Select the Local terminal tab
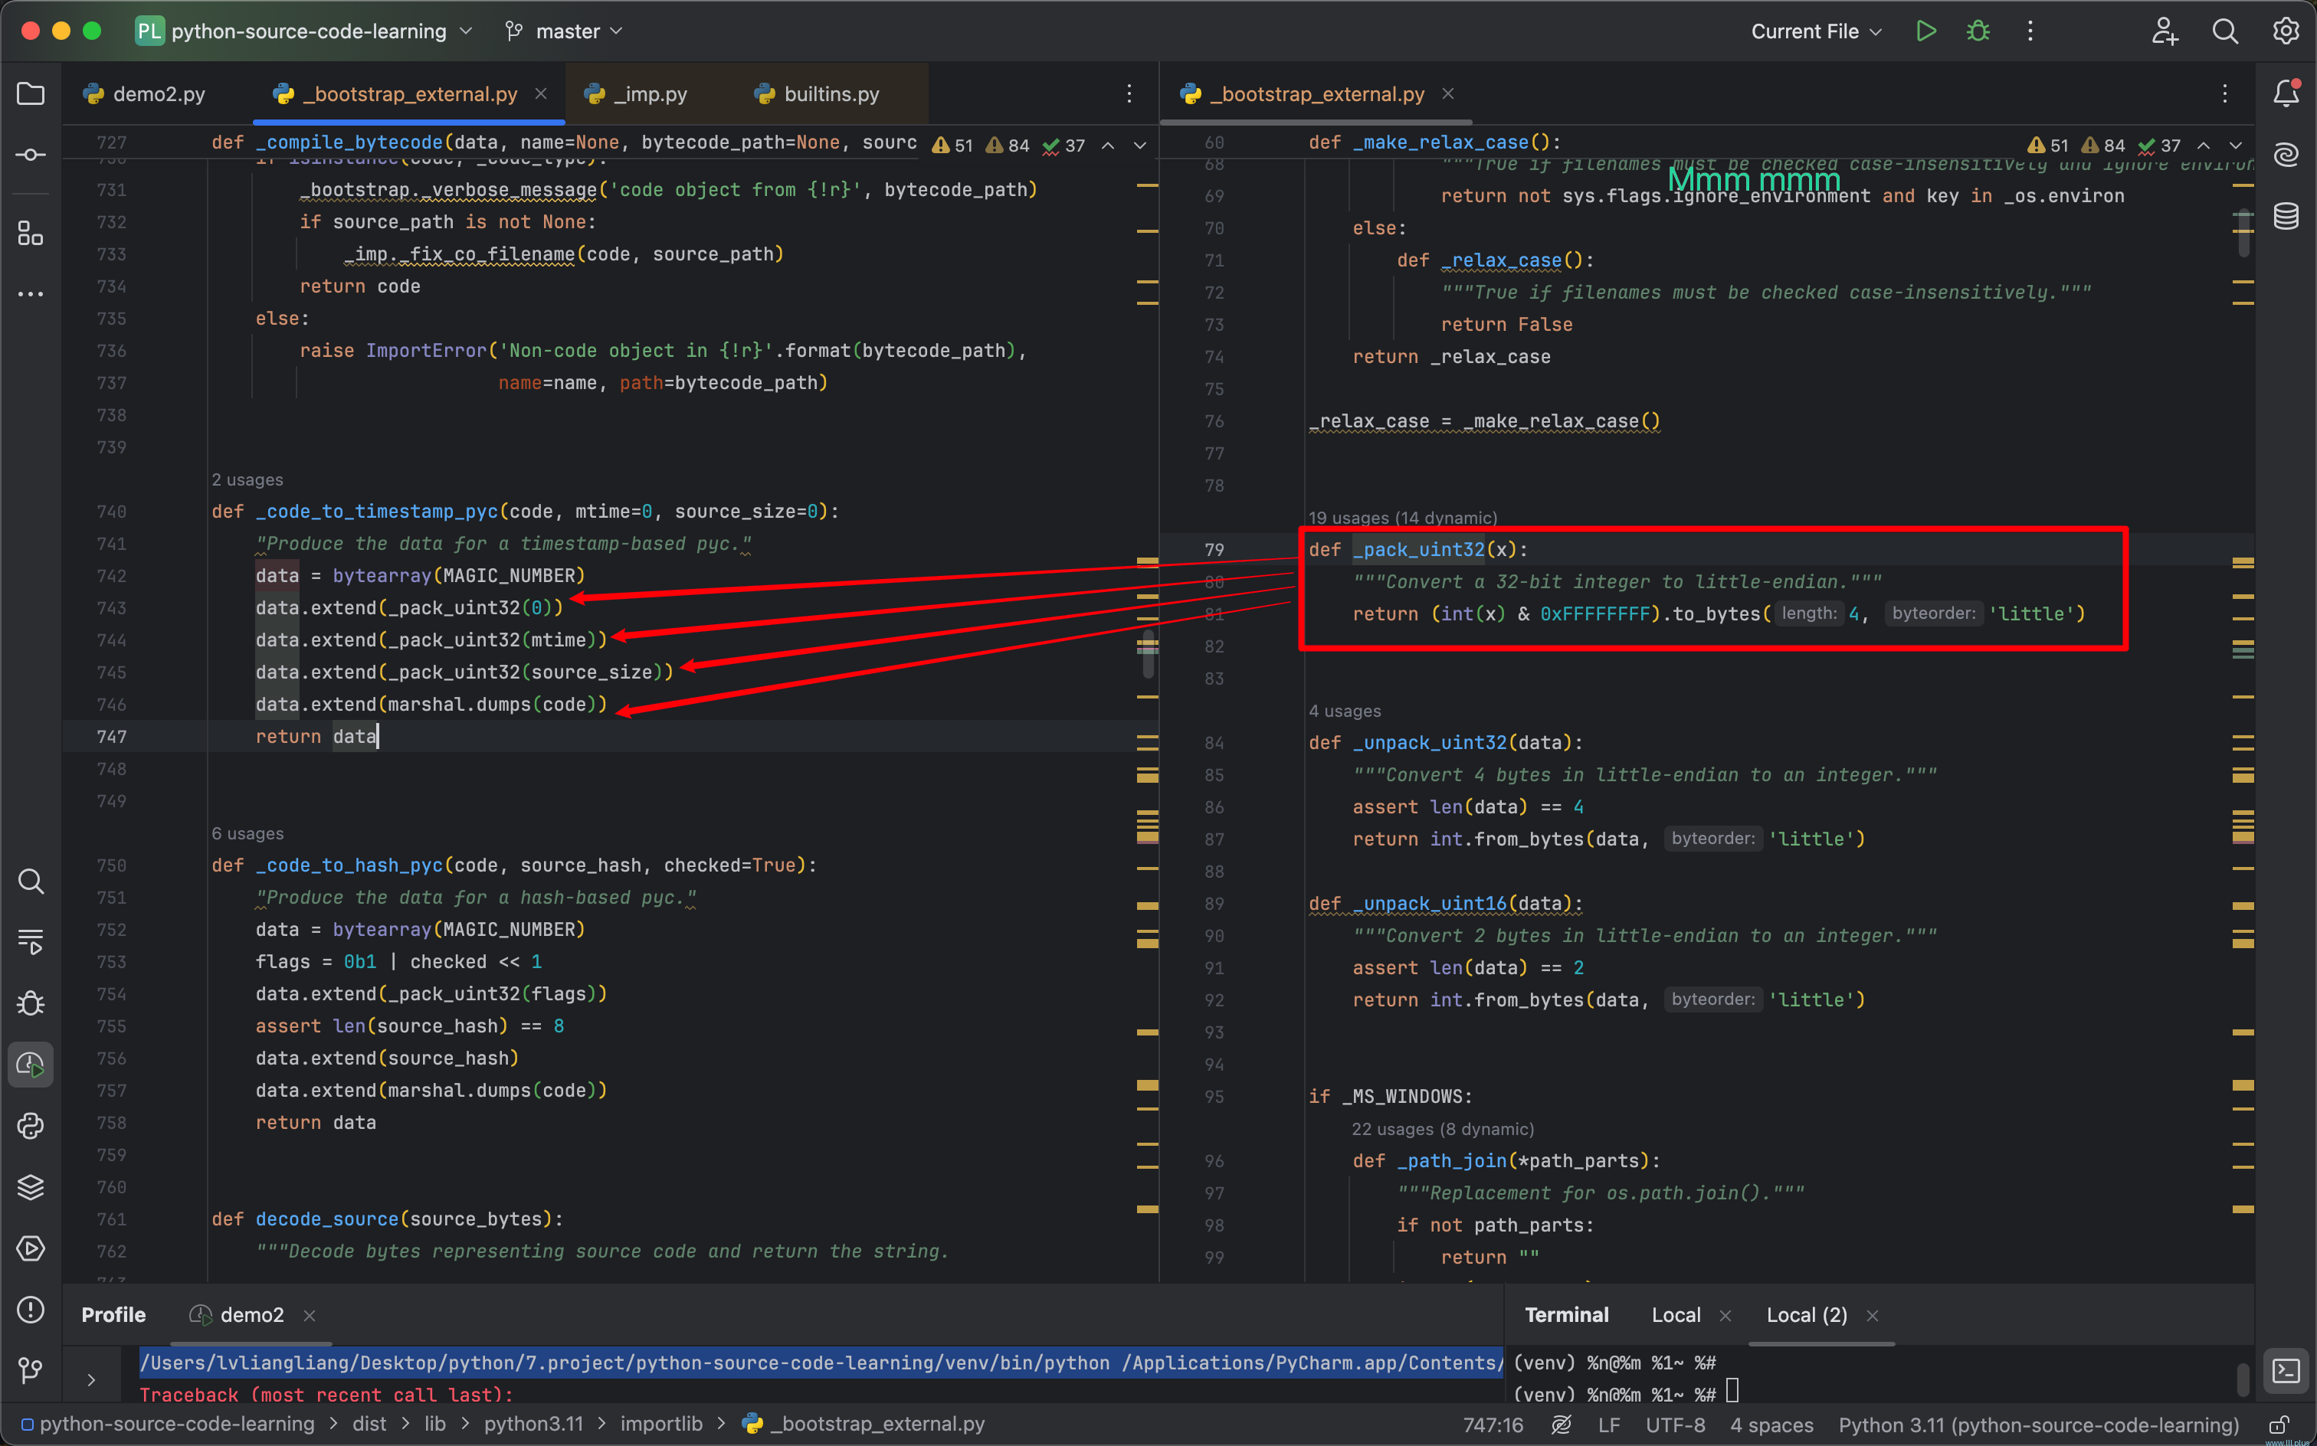 click(1676, 1315)
